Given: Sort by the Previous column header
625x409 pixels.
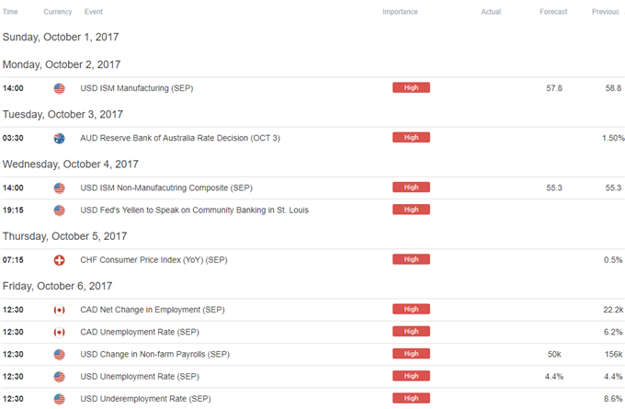Looking at the screenshot, I should pyautogui.click(x=606, y=12).
